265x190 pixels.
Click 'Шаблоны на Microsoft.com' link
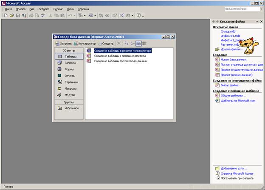click(x=238, y=101)
